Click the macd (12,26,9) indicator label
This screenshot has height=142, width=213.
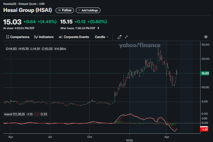tap(14, 114)
